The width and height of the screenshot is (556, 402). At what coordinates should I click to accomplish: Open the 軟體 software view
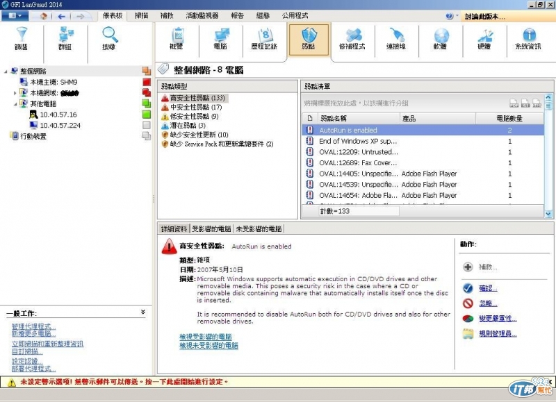(x=441, y=39)
